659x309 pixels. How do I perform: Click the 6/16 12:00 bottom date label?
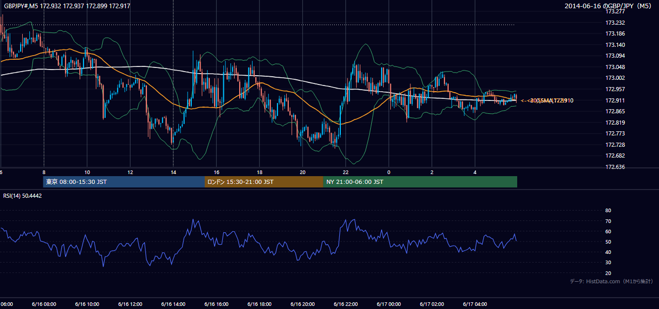[x=130, y=304]
